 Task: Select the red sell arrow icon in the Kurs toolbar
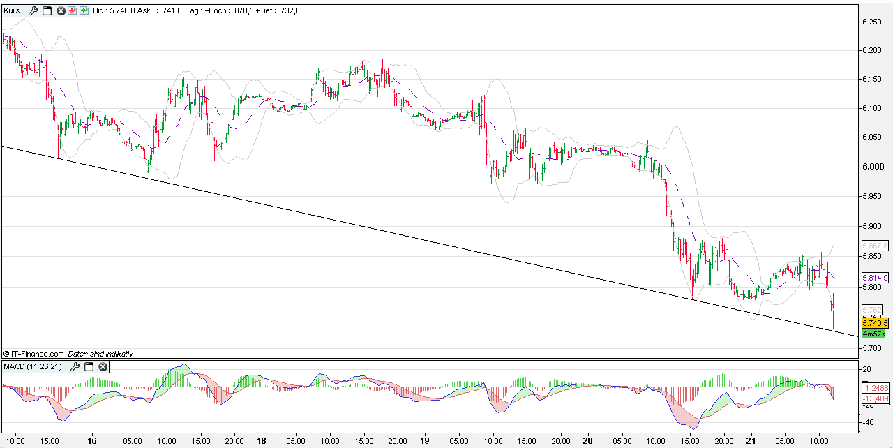(x=72, y=10)
